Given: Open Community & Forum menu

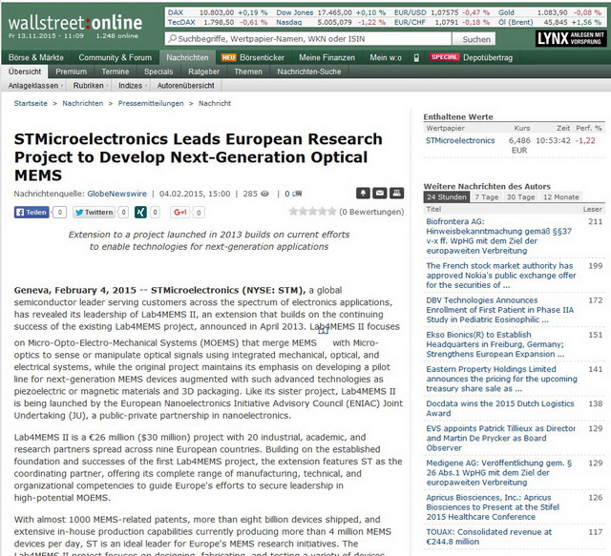Looking at the screenshot, I should [x=115, y=57].
